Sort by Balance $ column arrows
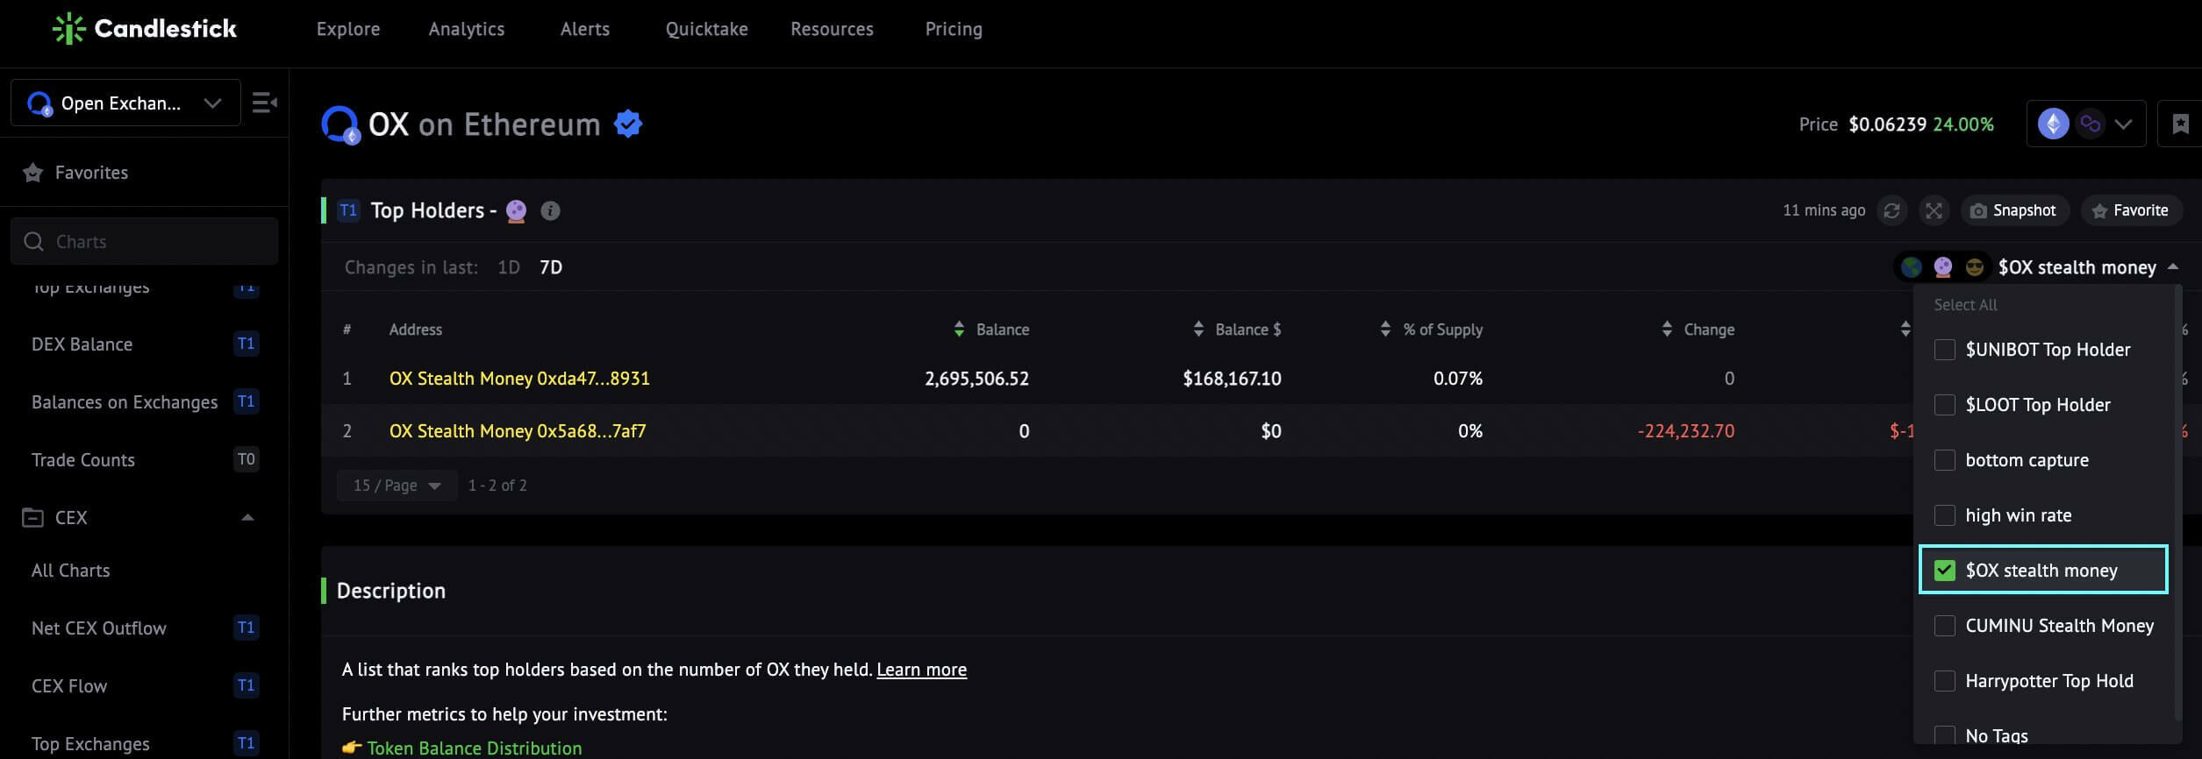This screenshot has height=759, width=2202. 1198,330
